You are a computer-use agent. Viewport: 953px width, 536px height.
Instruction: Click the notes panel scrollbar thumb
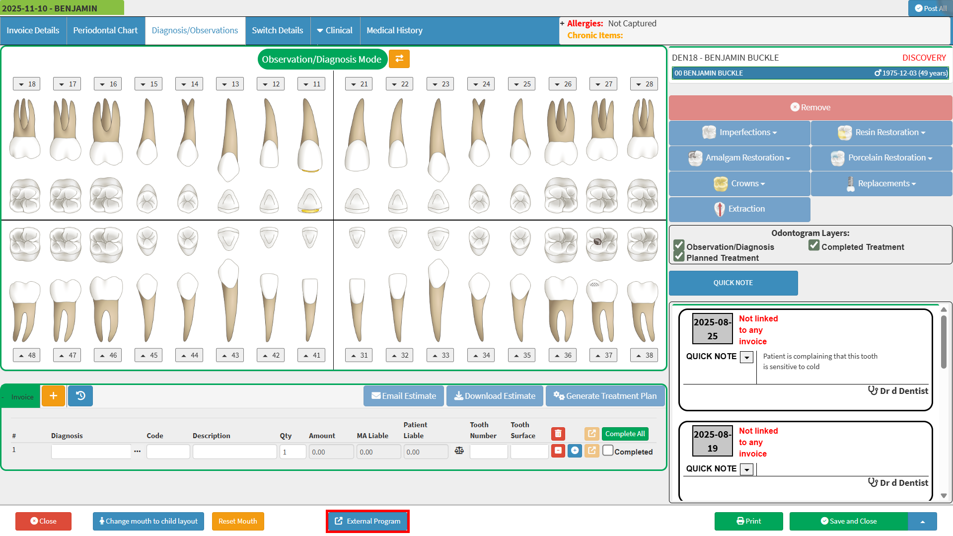[944, 343]
